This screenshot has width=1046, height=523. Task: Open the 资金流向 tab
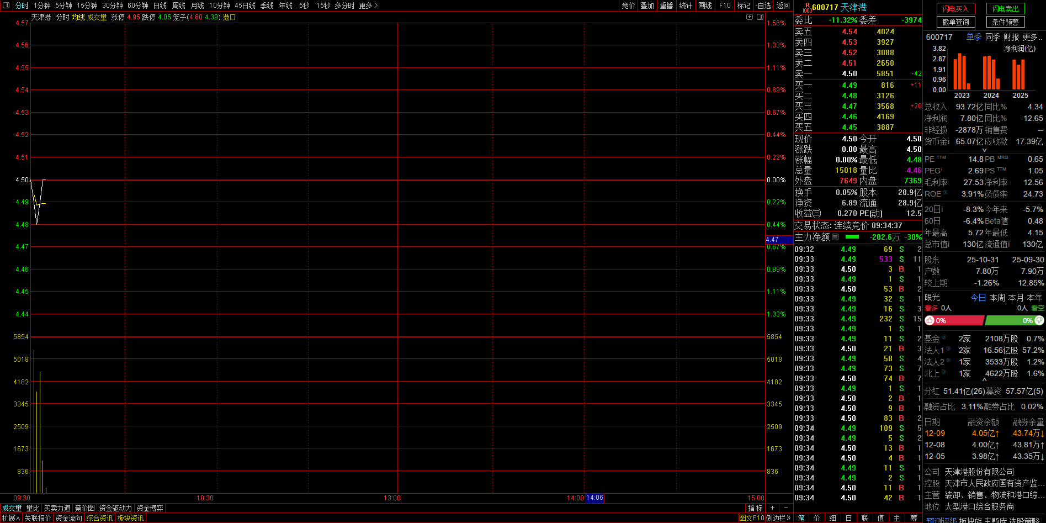pyautogui.click(x=68, y=519)
